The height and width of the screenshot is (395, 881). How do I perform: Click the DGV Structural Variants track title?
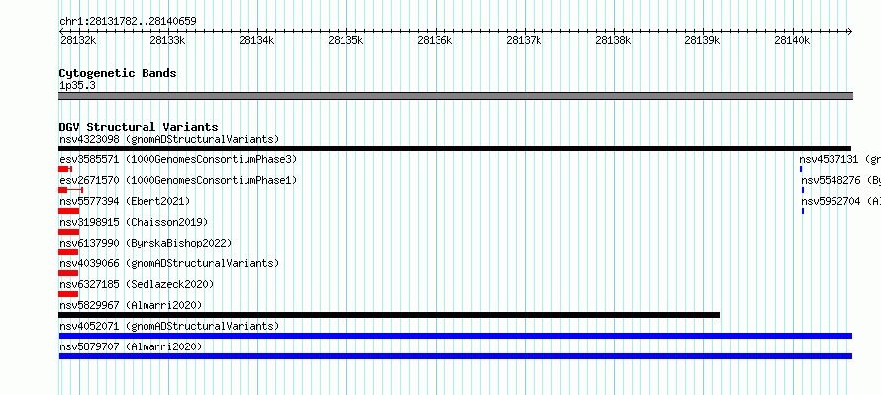(139, 127)
